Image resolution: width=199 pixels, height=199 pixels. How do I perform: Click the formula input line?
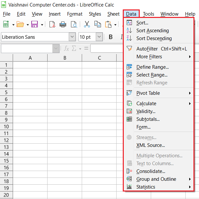pyautogui.click(x=107, y=48)
